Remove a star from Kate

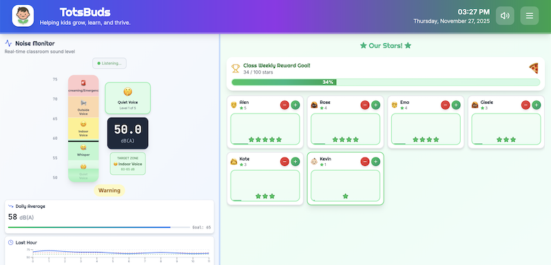point(284,162)
